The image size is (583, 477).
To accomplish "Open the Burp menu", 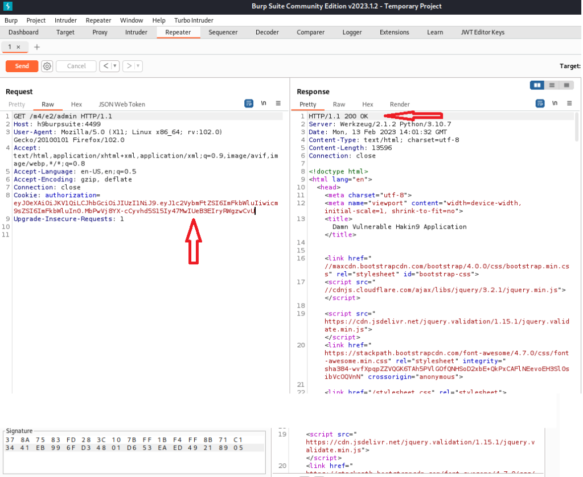I will pos(11,20).
